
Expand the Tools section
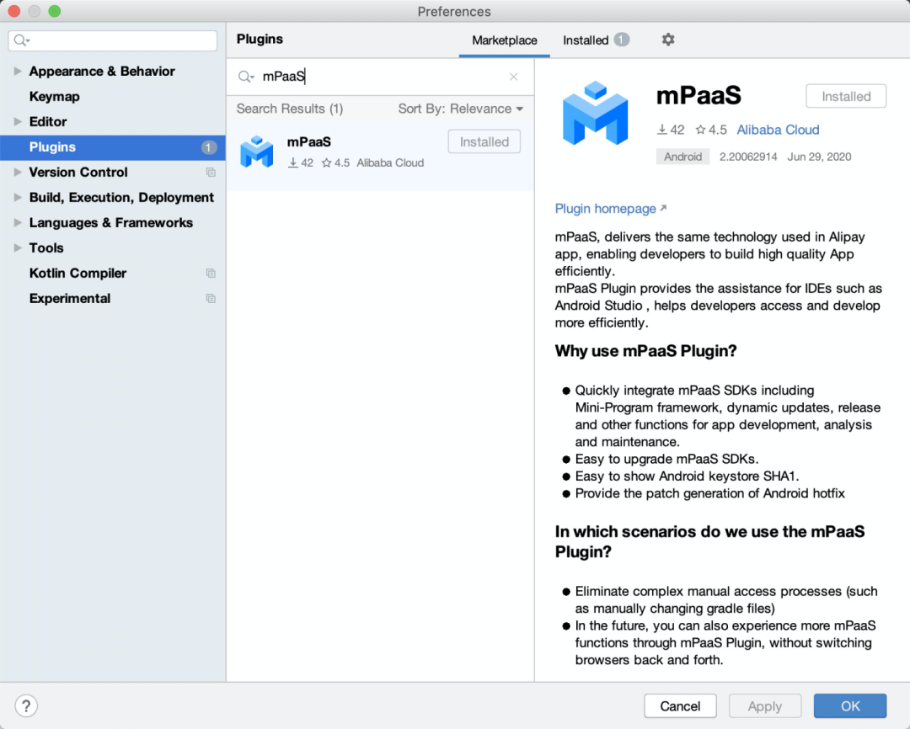point(18,248)
